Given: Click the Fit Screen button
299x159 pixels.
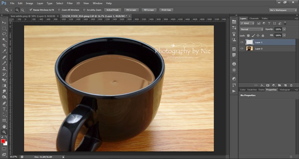Looking at the screenshot, I should pos(131,10).
